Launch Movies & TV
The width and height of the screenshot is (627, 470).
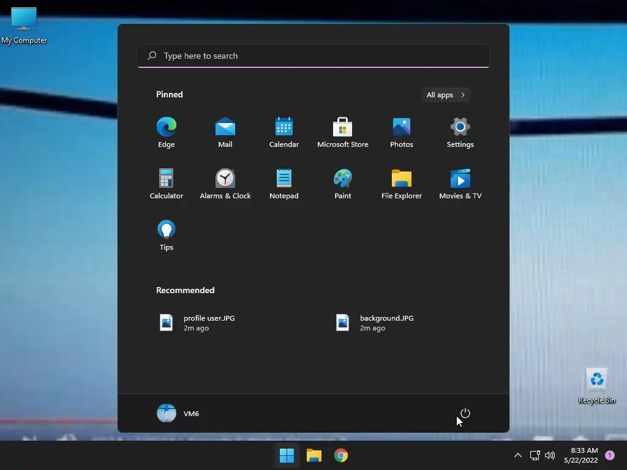[x=460, y=184]
